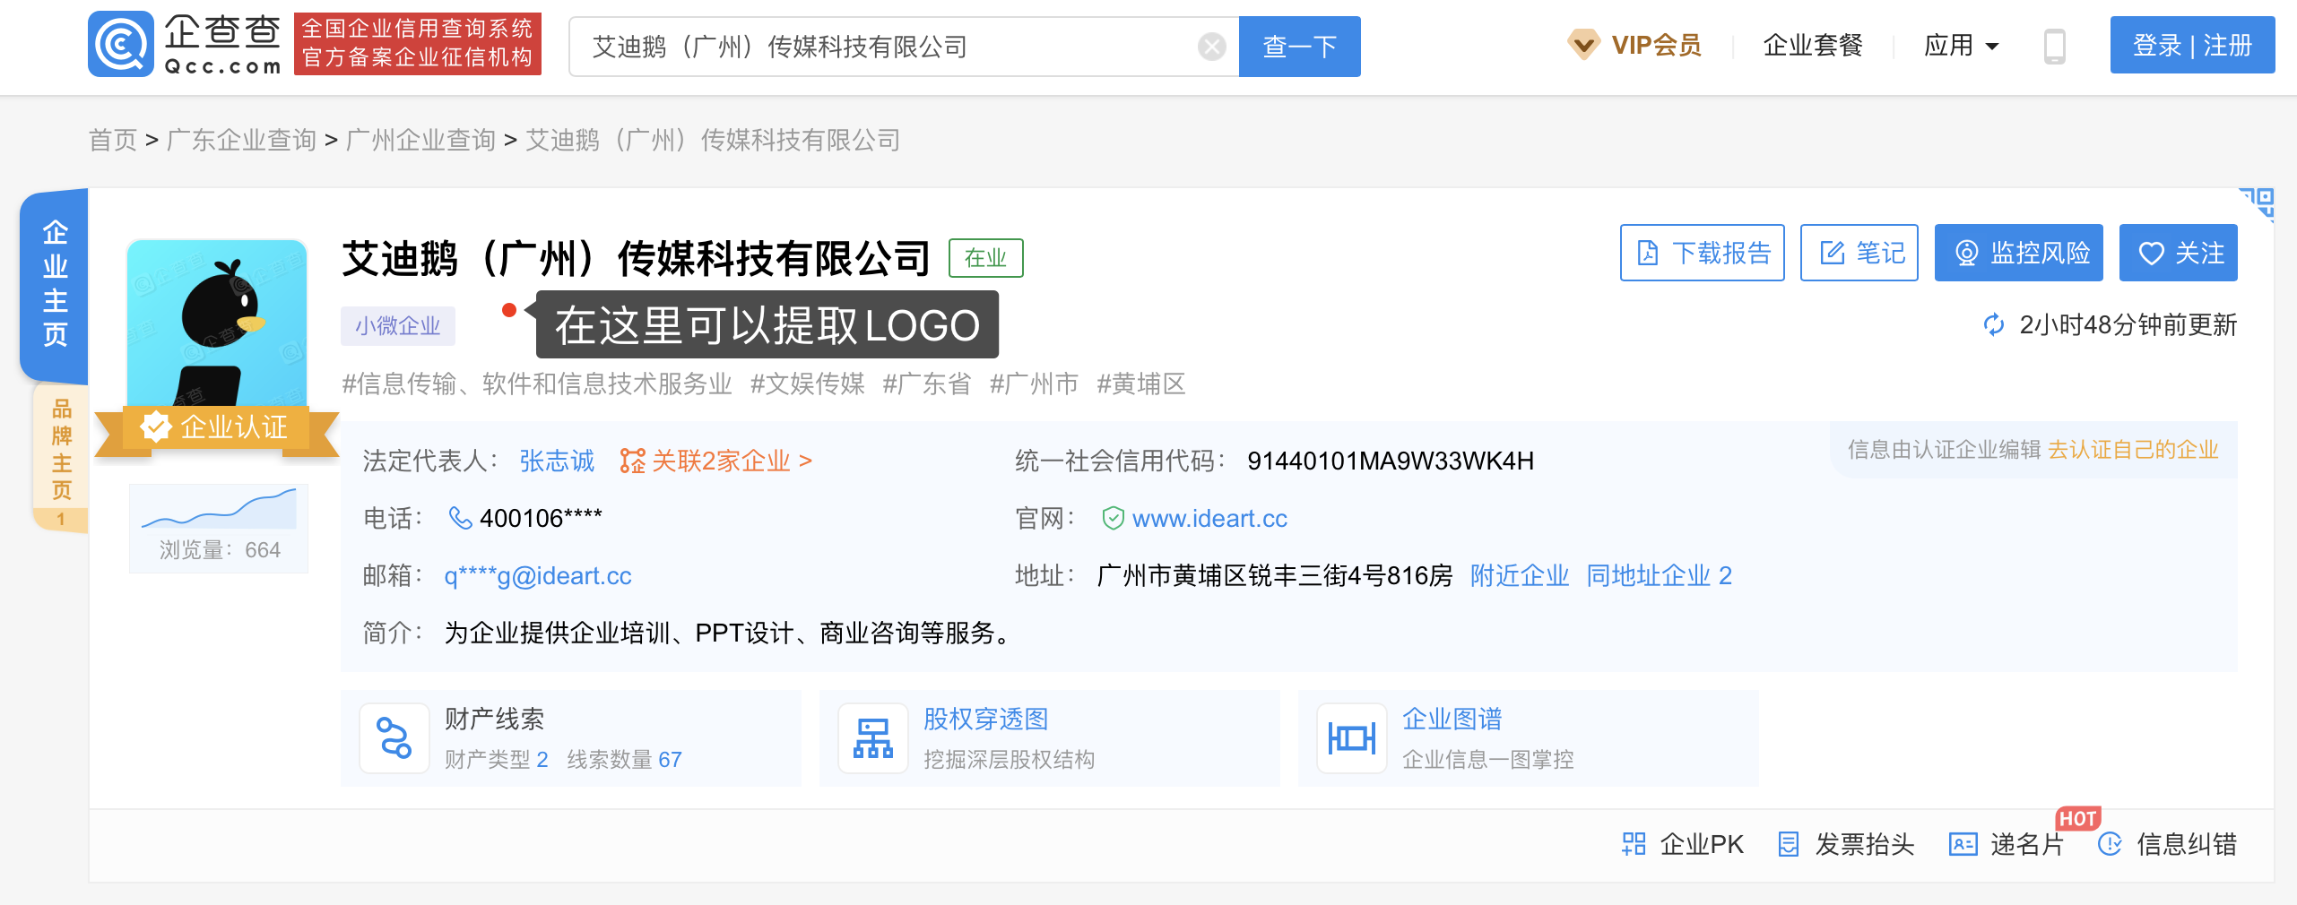Click the Qcc.com logo icon
2297x905 pixels.
121,45
